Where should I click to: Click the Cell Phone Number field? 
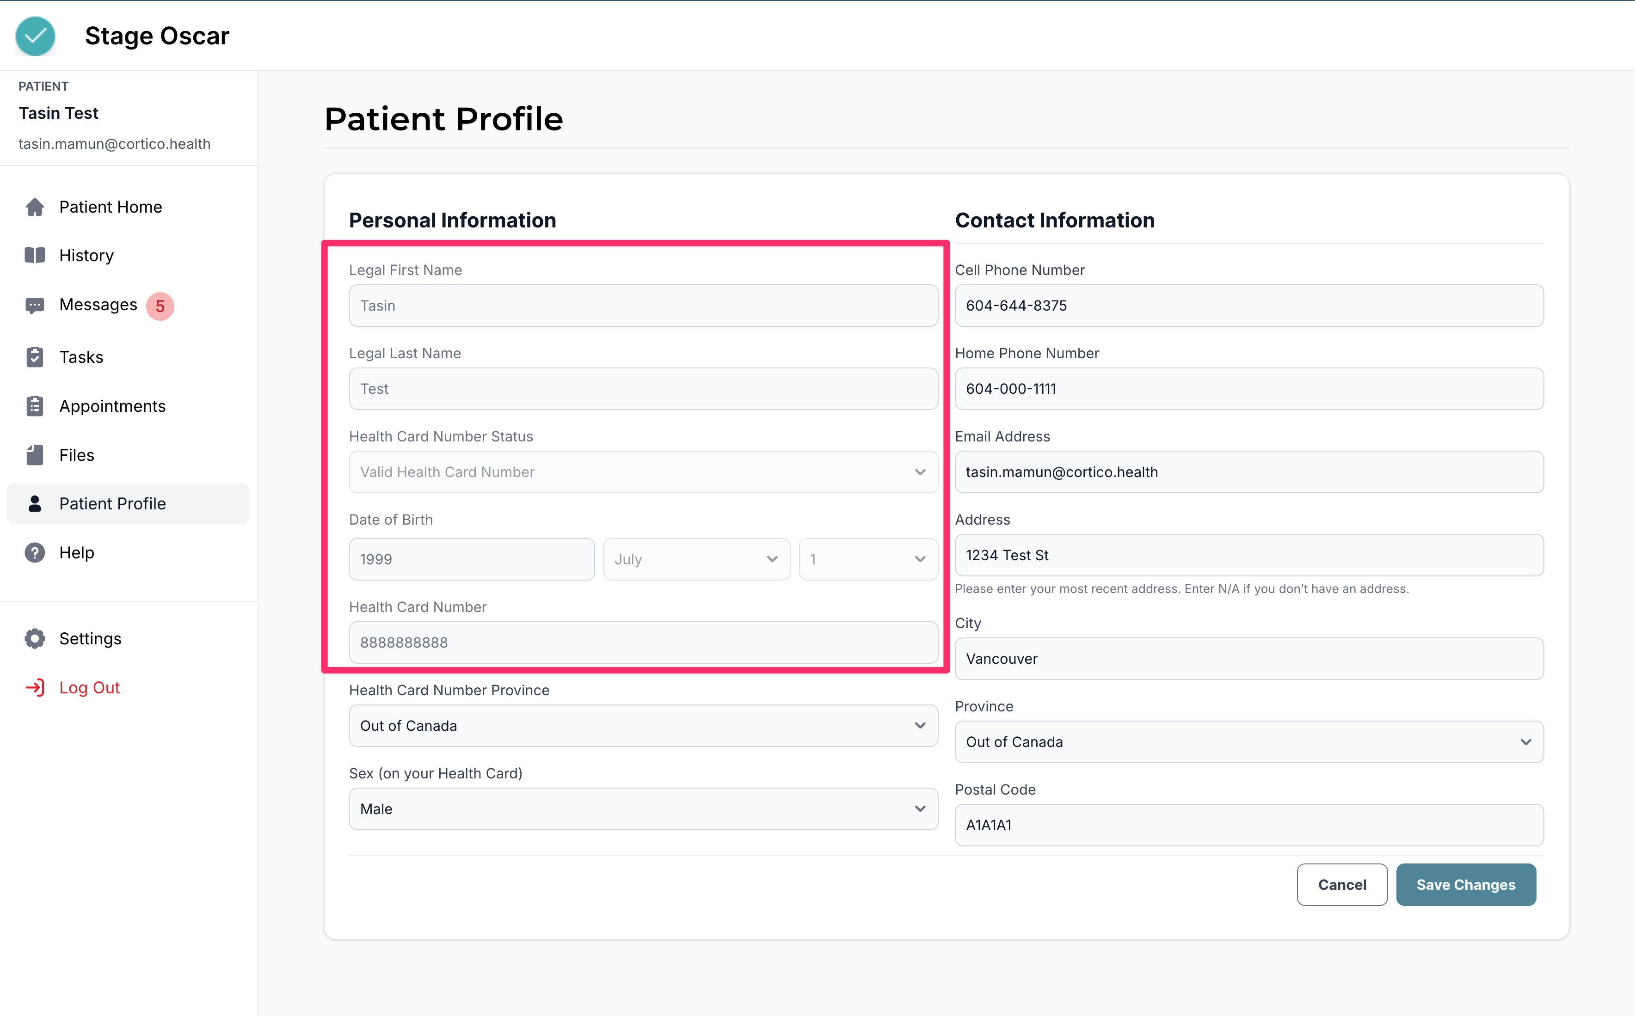pos(1248,306)
